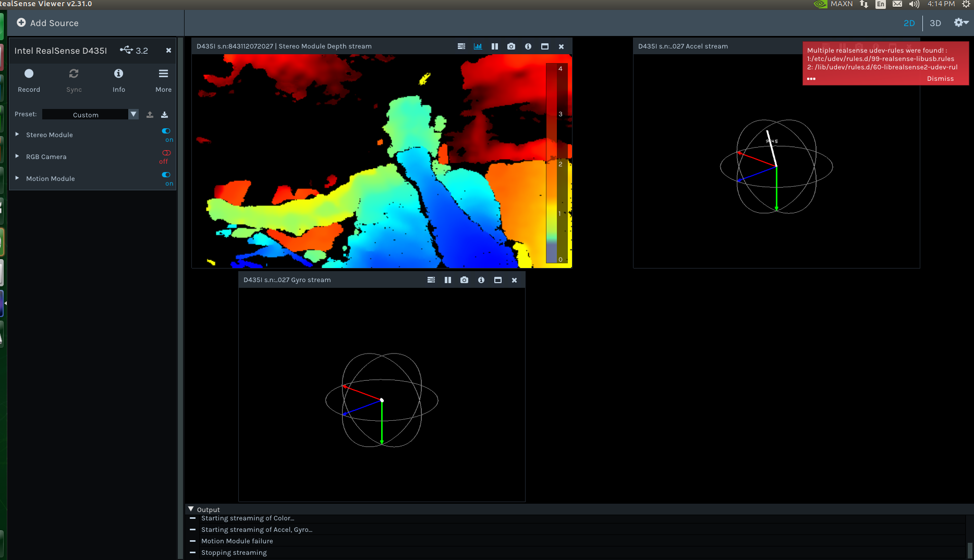The height and width of the screenshot is (560, 974).
Task: Switch to the 3D view tab
Action: 935,23
